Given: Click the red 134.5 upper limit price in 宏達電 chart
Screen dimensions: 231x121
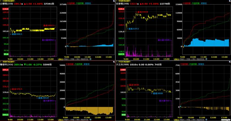Looking at the screenshot, I should pyautogui.click(x=121, y=9).
